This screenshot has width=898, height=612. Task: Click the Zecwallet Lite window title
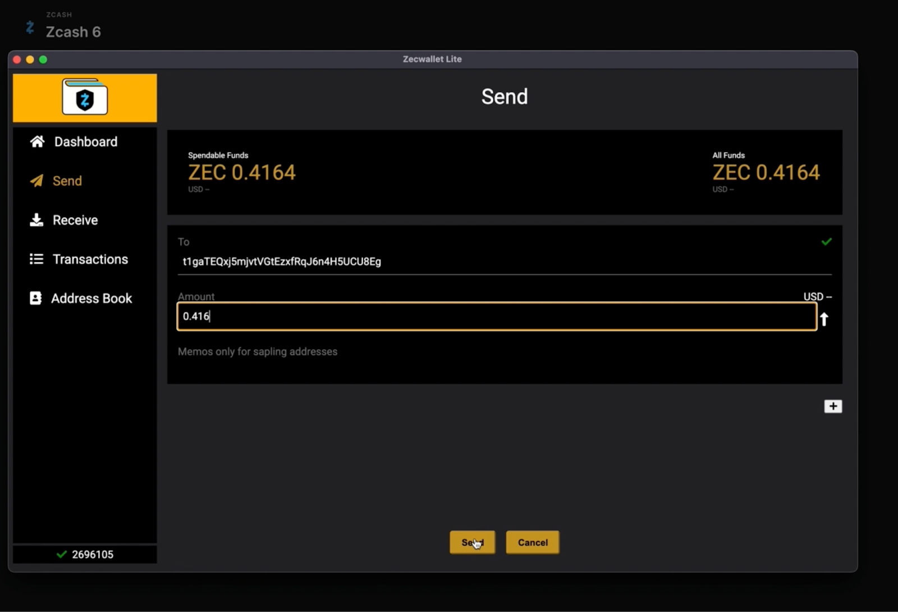pos(432,59)
